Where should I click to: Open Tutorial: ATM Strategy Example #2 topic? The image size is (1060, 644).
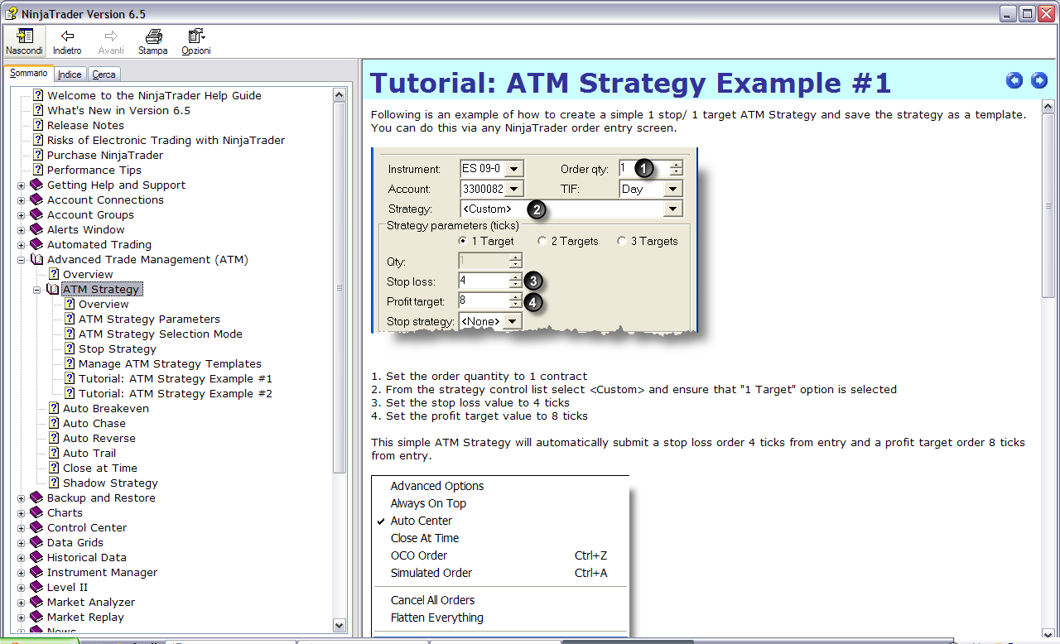(176, 393)
